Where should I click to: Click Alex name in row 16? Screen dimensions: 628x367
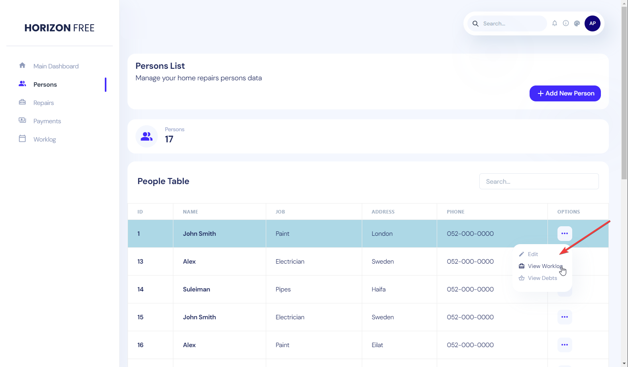(189, 345)
